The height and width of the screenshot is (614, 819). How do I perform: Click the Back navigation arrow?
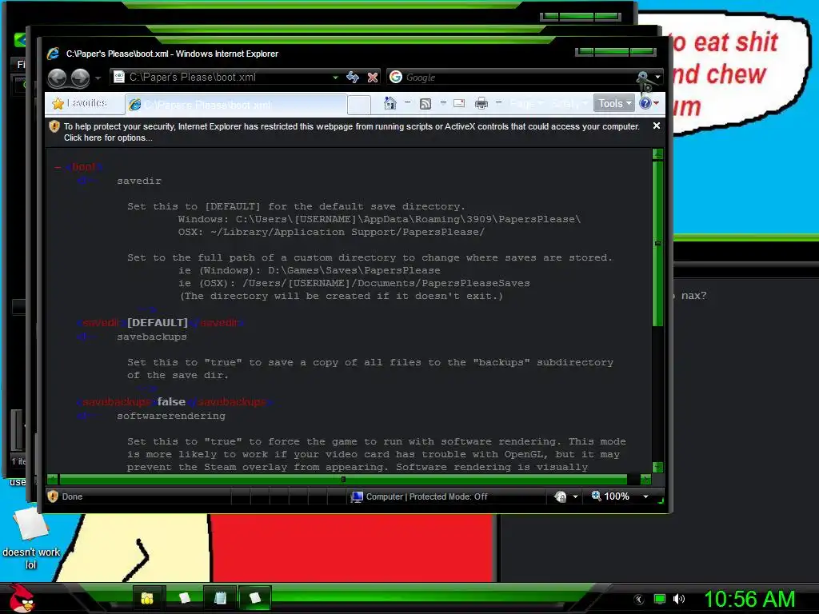tap(57, 78)
